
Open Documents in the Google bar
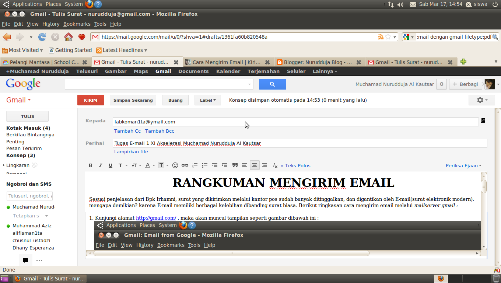pyautogui.click(x=193, y=71)
